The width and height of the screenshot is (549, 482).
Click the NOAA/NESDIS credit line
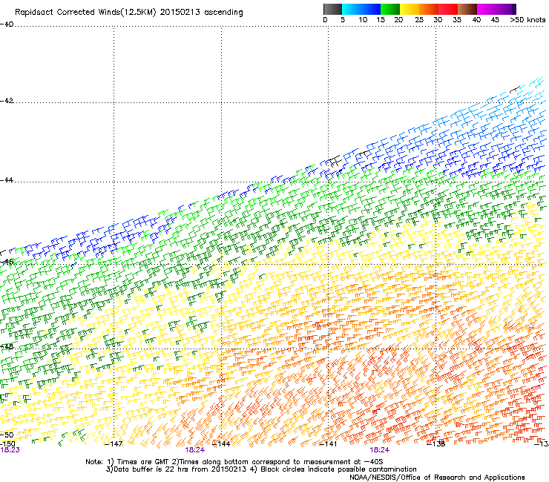437,478
